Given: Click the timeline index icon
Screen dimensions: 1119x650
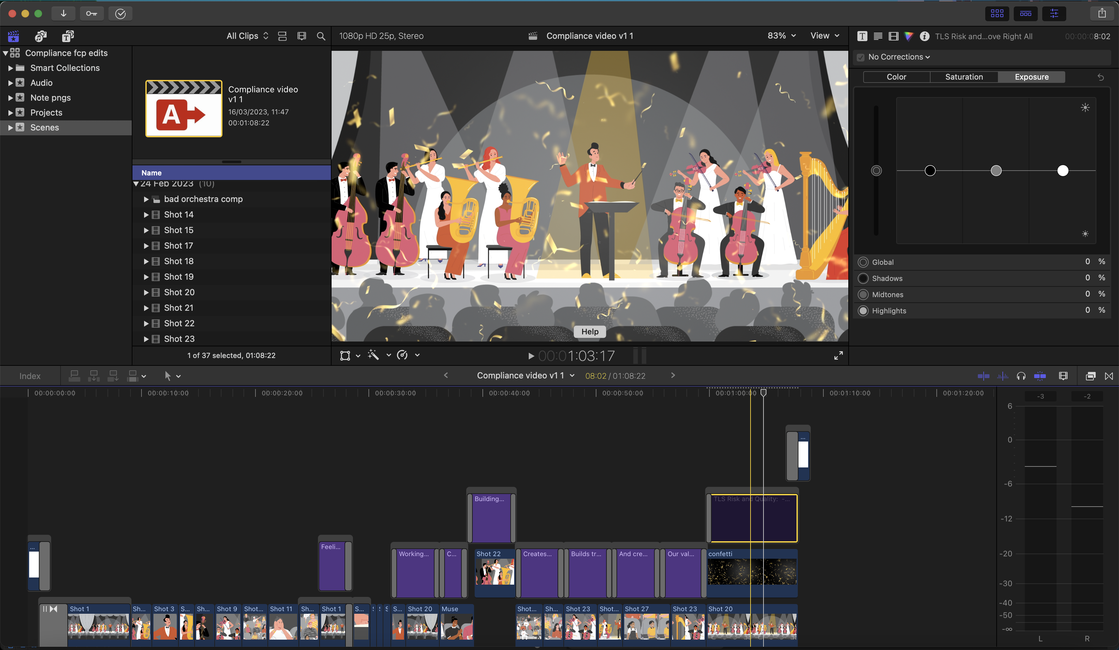Looking at the screenshot, I should point(29,375).
